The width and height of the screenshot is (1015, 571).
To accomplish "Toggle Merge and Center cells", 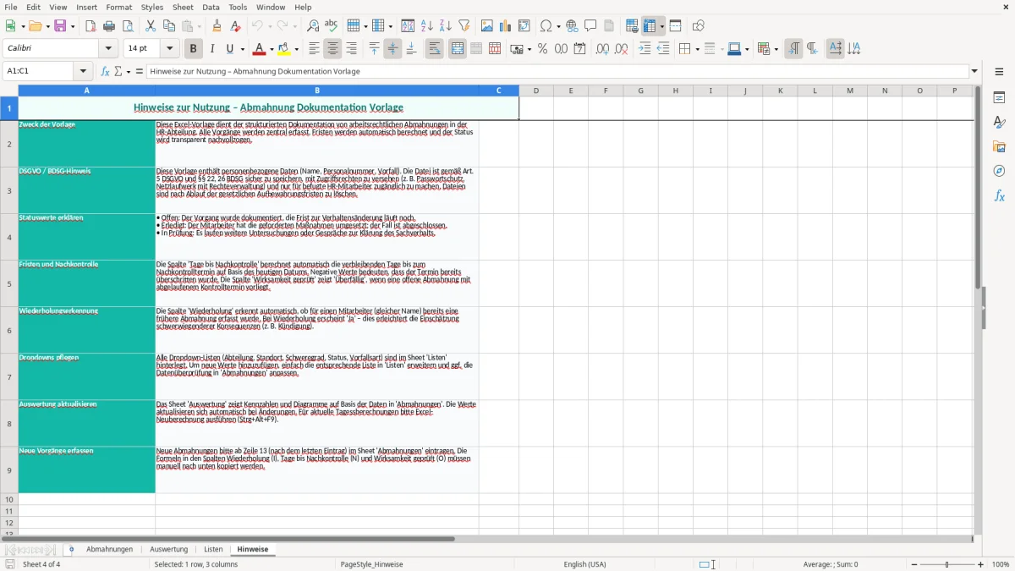I will click(458, 49).
